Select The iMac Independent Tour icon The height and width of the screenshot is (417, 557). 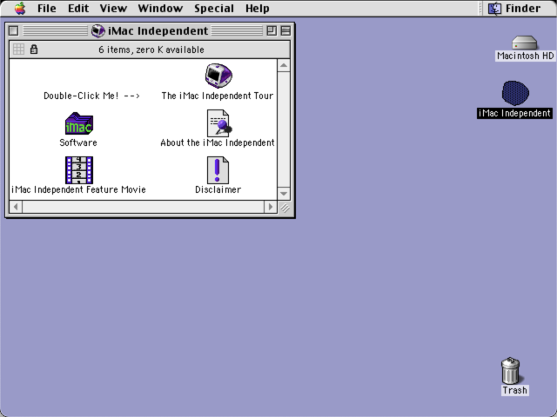[218, 76]
